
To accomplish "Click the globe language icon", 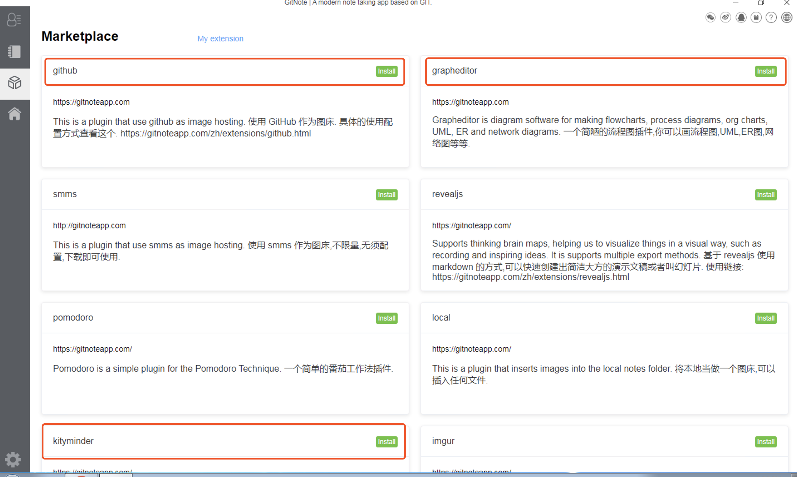I will pos(786,17).
